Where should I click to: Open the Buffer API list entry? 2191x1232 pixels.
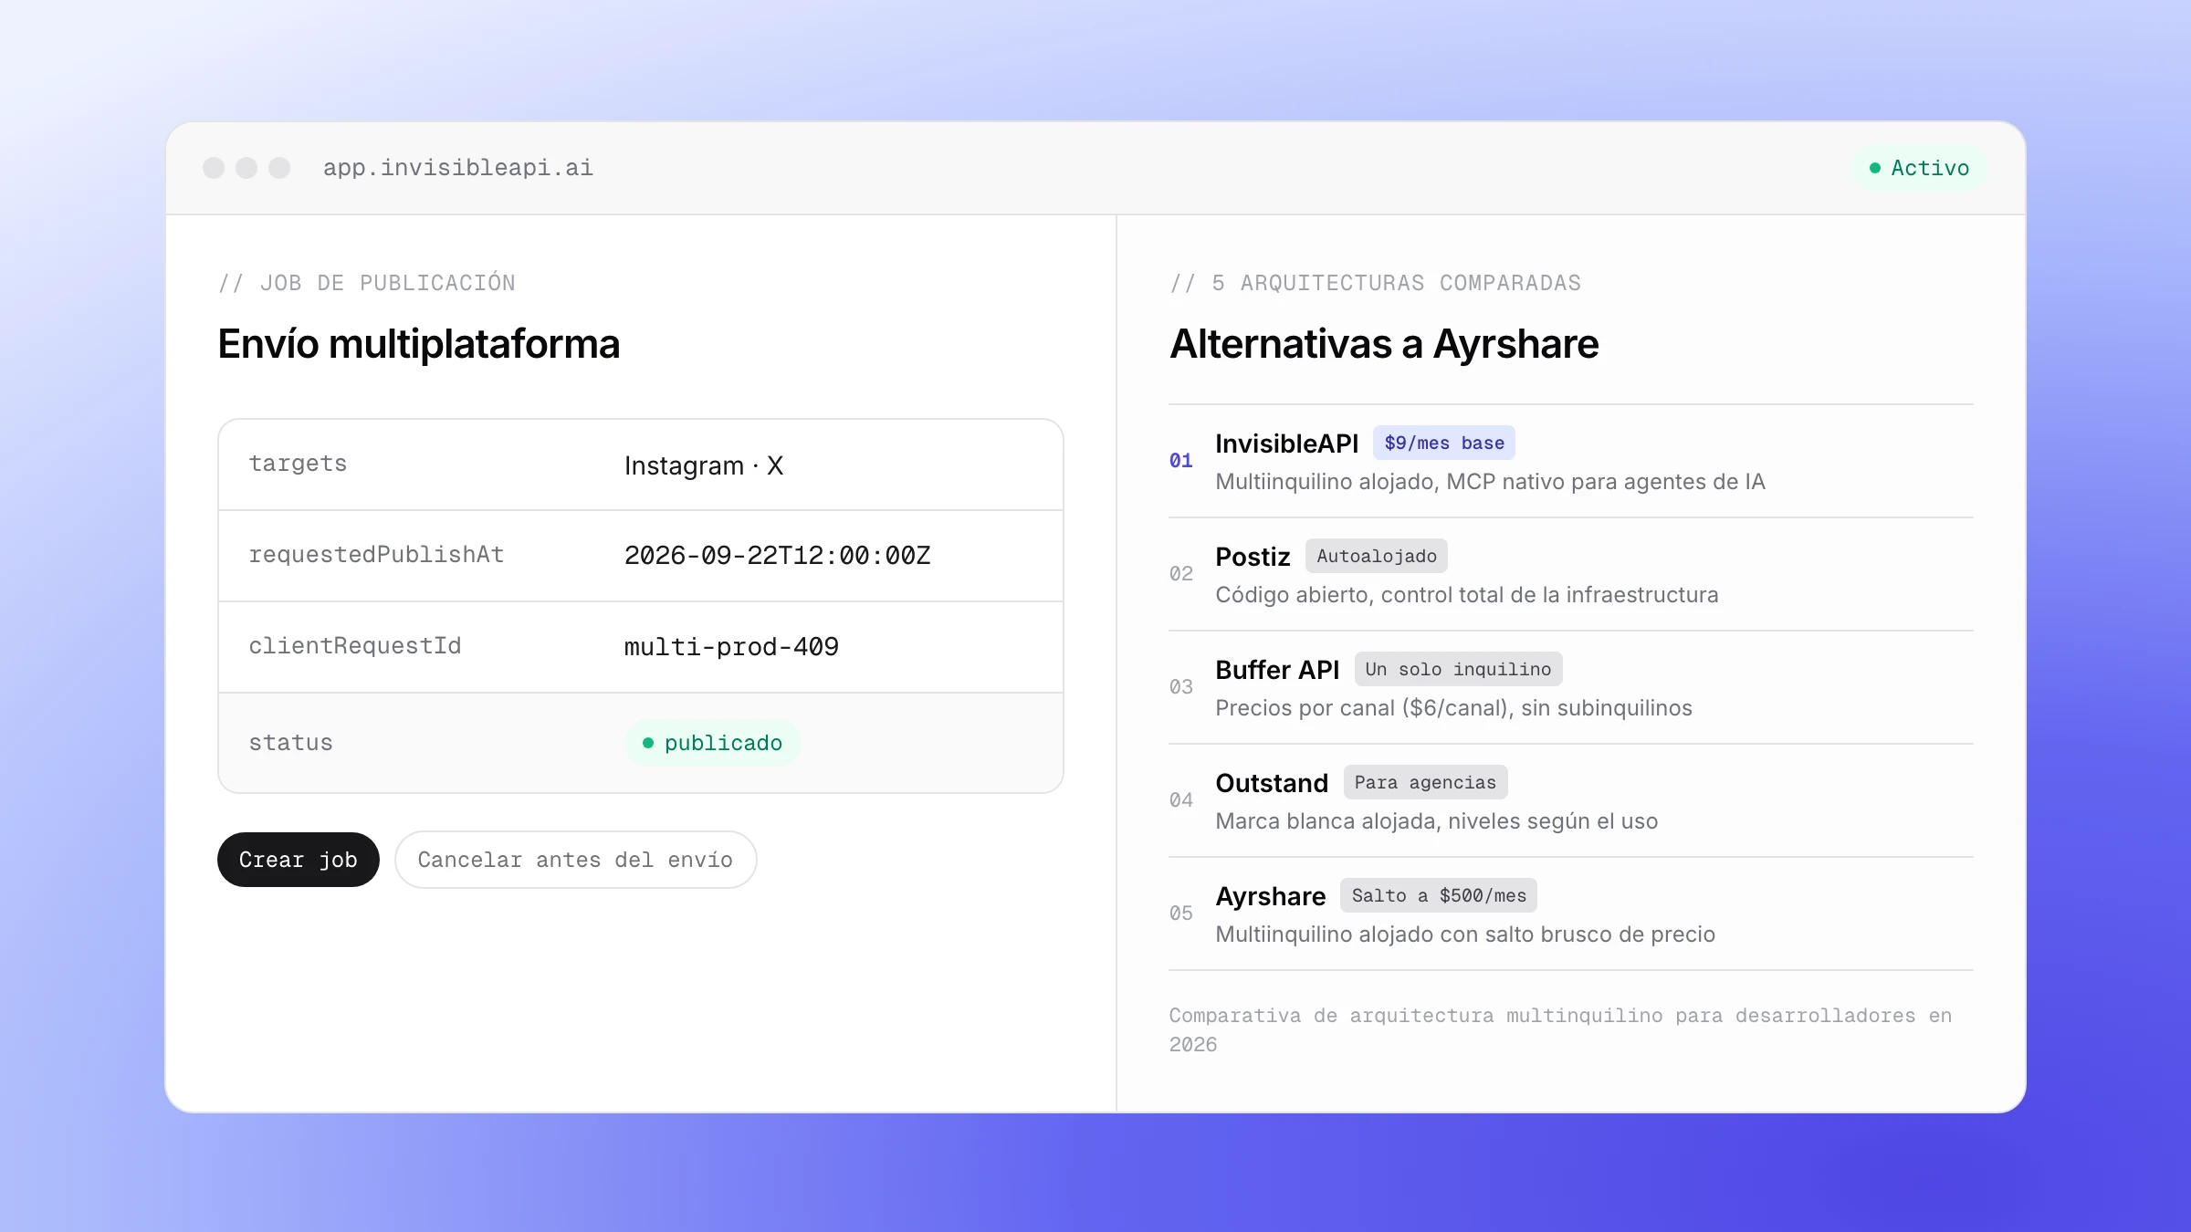coord(1570,687)
